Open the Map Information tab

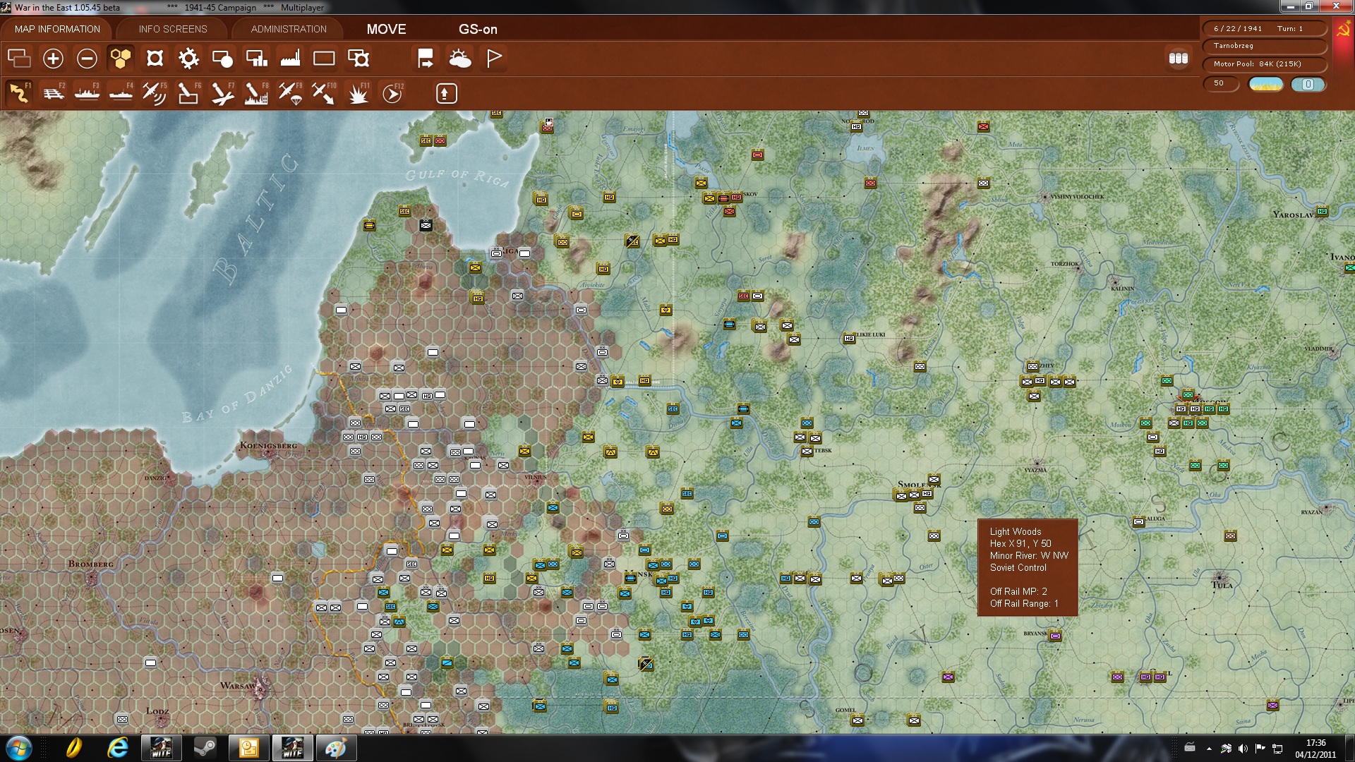point(57,29)
